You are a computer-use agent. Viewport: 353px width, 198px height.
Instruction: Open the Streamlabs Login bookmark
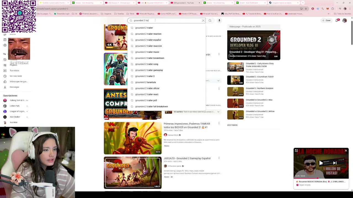(x=62, y=14)
